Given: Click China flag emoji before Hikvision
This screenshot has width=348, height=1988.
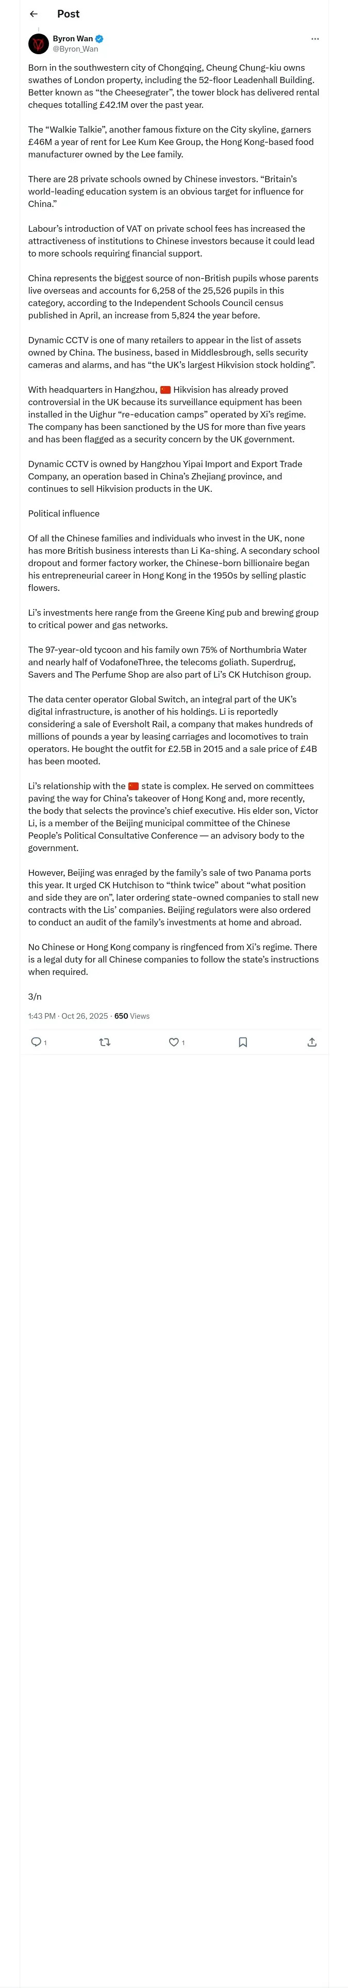Looking at the screenshot, I should [x=165, y=390].
